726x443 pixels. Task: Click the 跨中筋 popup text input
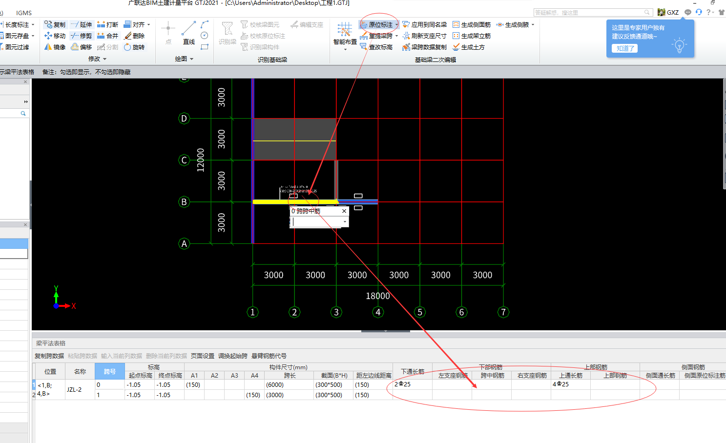(x=316, y=221)
